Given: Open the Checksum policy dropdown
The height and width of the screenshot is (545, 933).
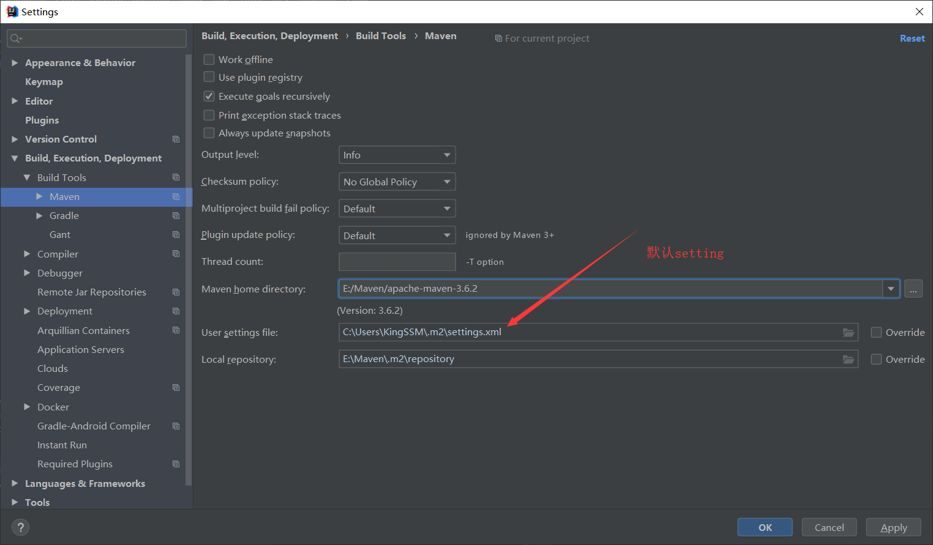Looking at the screenshot, I should pos(397,182).
